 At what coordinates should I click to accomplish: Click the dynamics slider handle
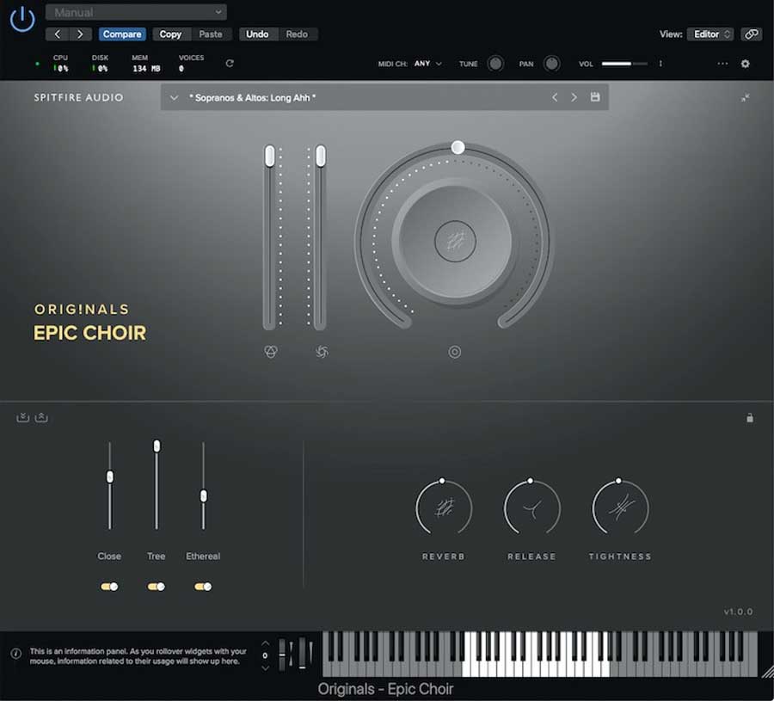(321, 156)
